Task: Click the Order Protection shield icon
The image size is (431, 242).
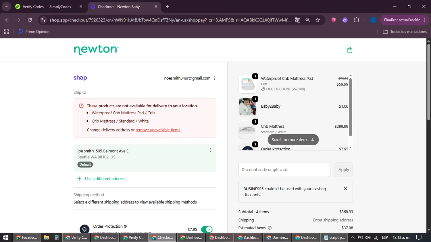Action: [x=84, y=229]
